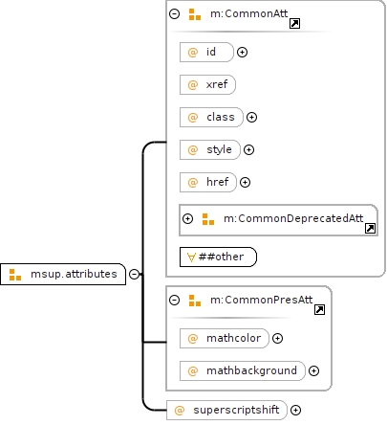
Task: Collapse the m:CommonPresAtt group
Action: pyautogui.click(x=175, y=301)
